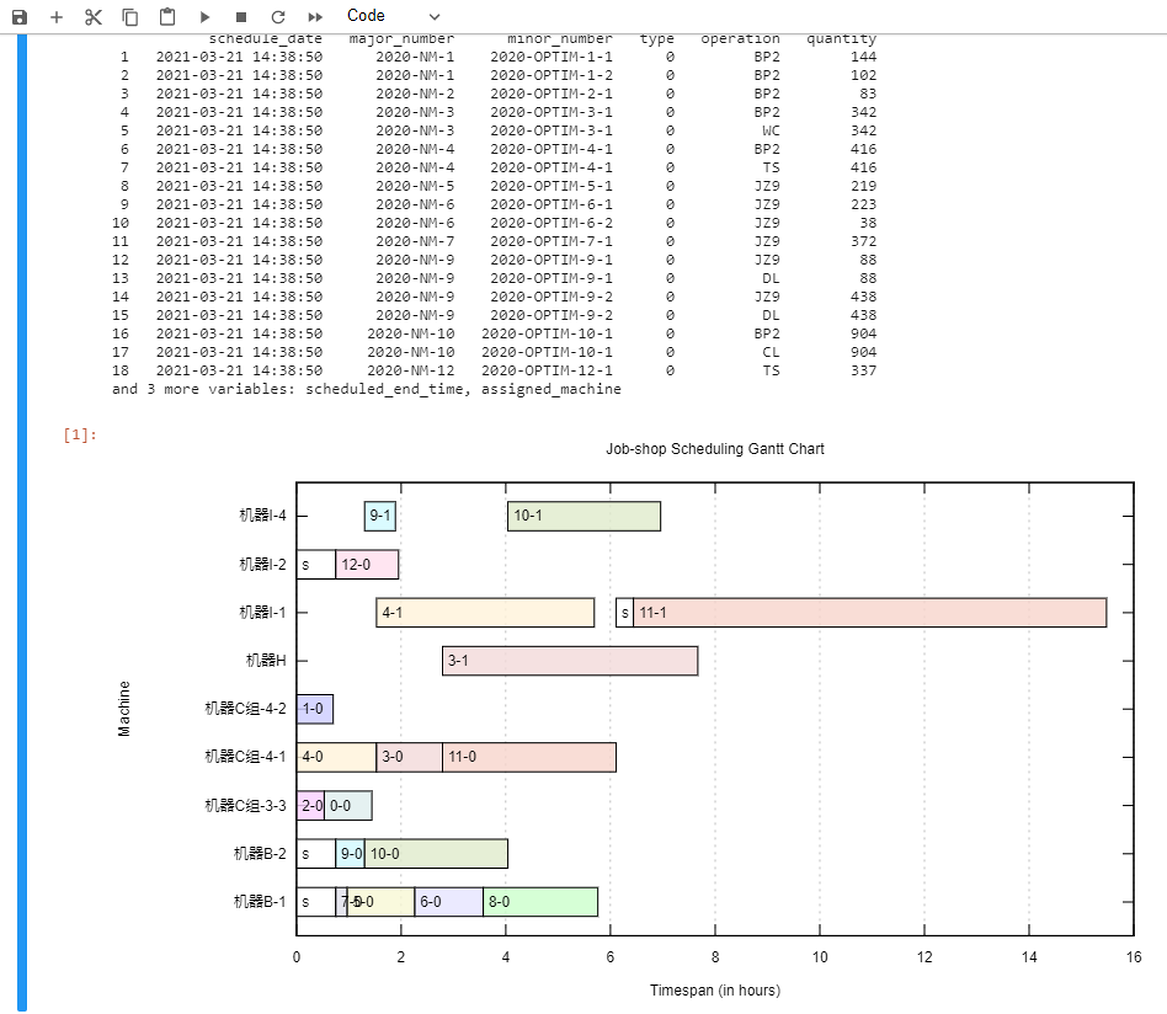
Task: Click the 10-0 bar on 机器B-2
Action: coord(436,853)
